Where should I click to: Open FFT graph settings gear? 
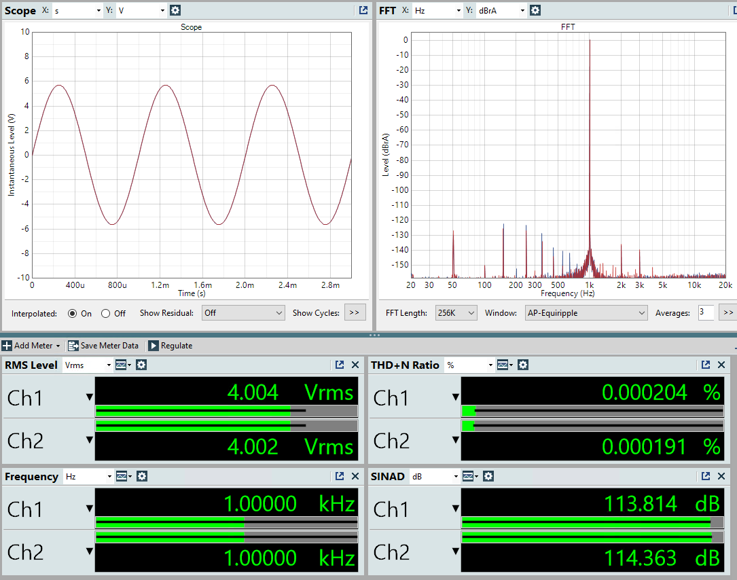535,10
